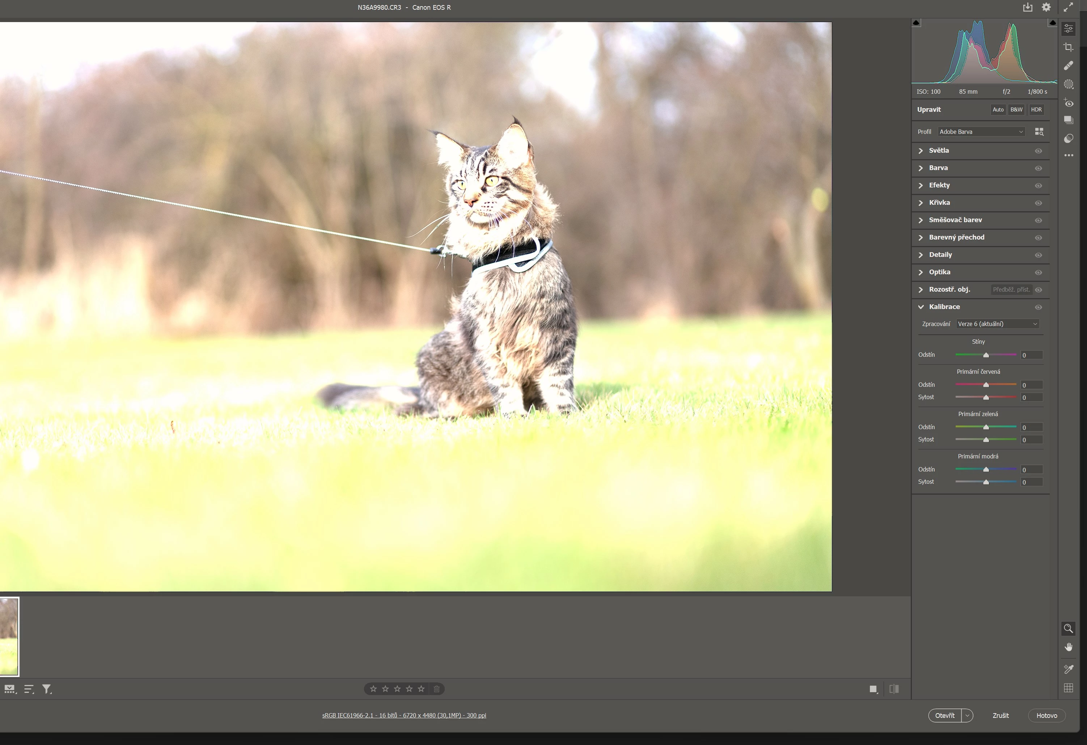1087x745 pixels.
Task: Select the Healing brush tool
Action: [x=1068, y=66]
